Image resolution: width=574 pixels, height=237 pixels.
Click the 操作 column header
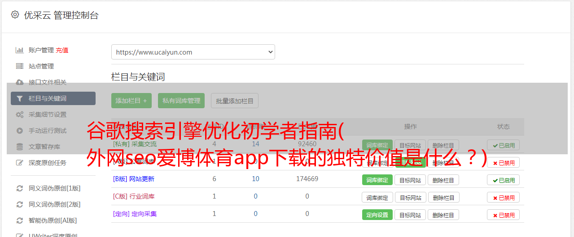pyautogui.click(x=410, y=127)
